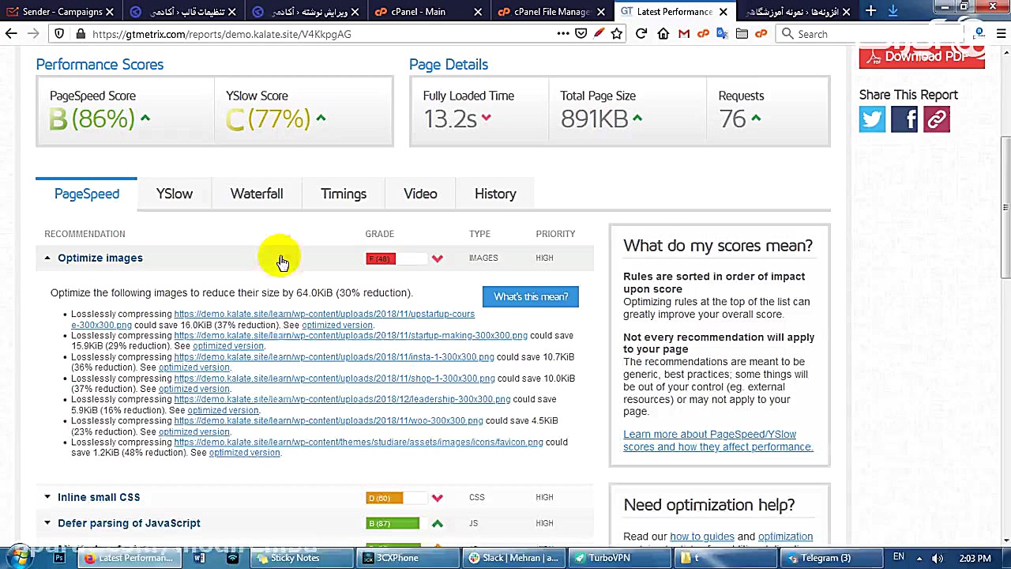Open Google Translate bookmark icon
The height and width of the screenshot is (569, 1011).
722,34
